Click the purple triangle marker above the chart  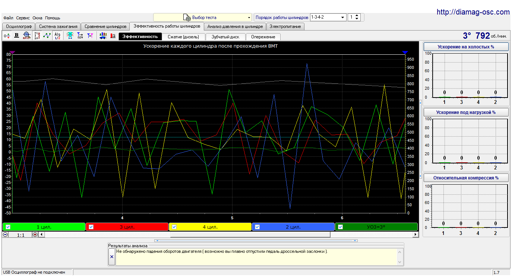pyautogui.click(x=12, y=53)
